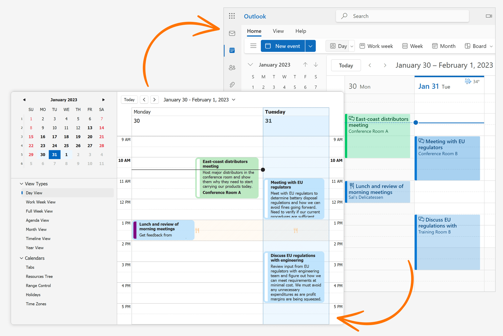Open the People icon in the navigation rail
This screenshot has height=336, width=503.
point(232,68)
